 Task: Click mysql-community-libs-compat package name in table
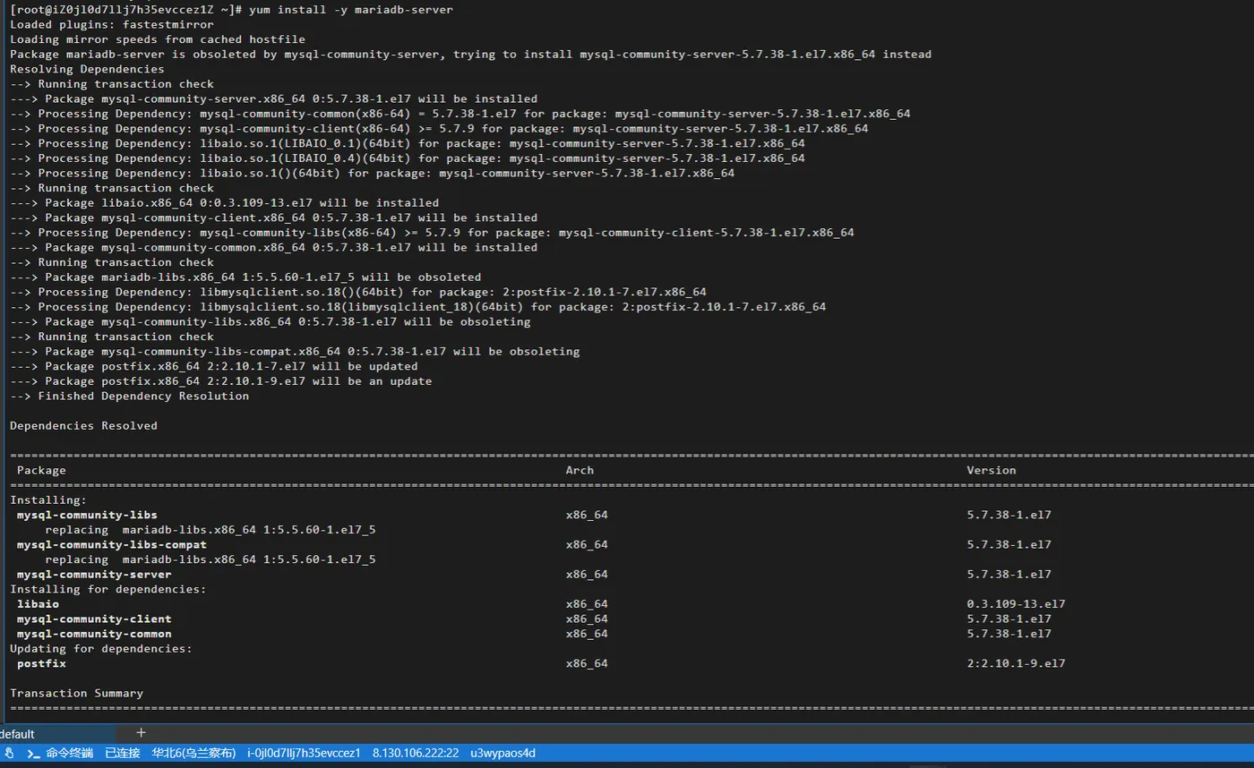tap(112, 544)
